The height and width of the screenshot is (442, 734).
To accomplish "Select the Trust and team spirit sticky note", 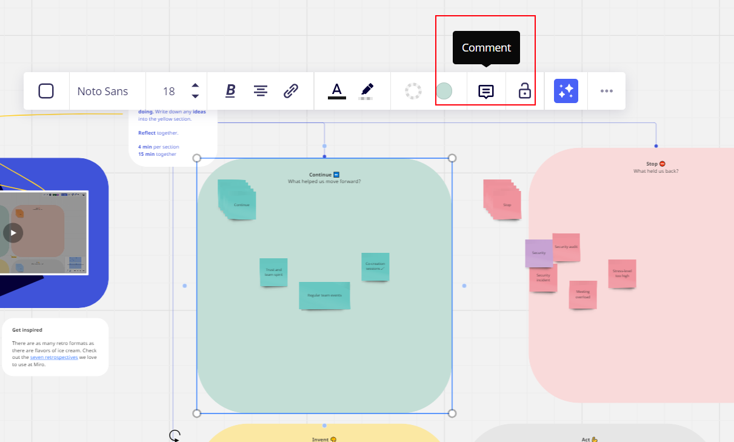I will [273, 272].
